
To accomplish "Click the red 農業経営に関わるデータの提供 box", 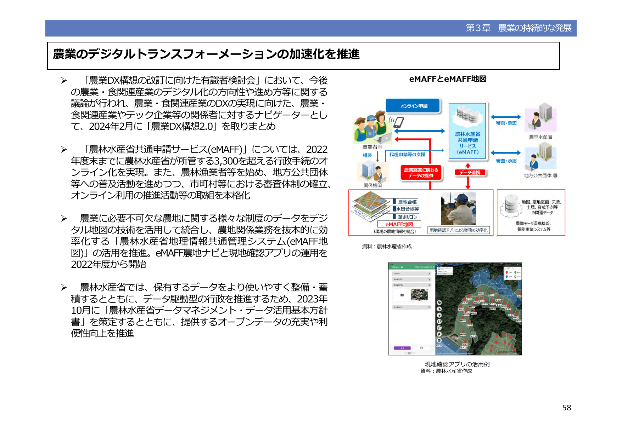I will tap(421, 173).
